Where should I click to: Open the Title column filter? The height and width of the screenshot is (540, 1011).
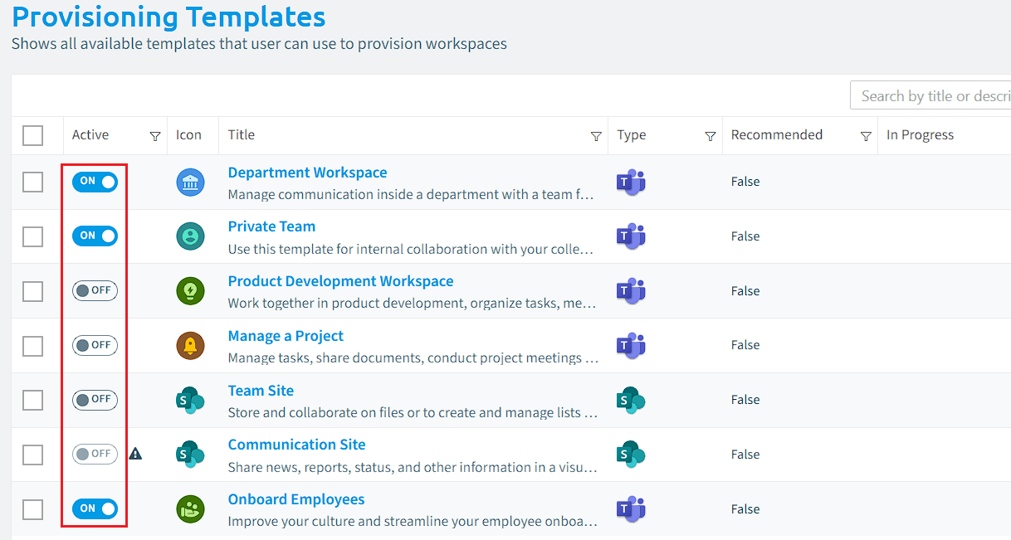pyautogui.click(x=596, y=137)
